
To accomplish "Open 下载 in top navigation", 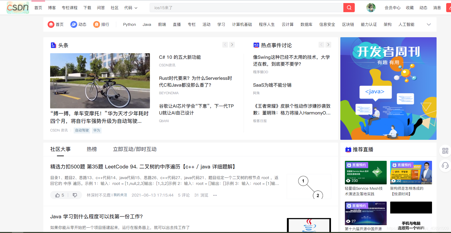I will click(87, 8).
